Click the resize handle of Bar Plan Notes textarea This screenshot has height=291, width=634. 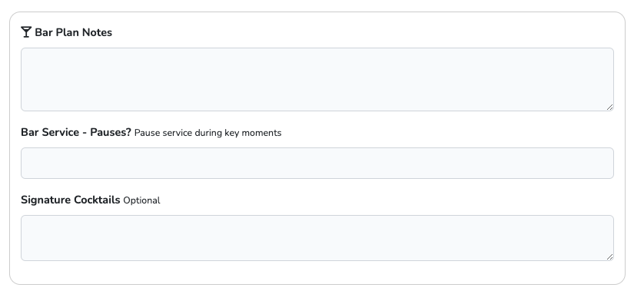(609, 107)
